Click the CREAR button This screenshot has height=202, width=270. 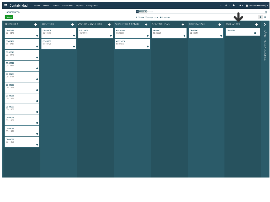coord(9,17)
